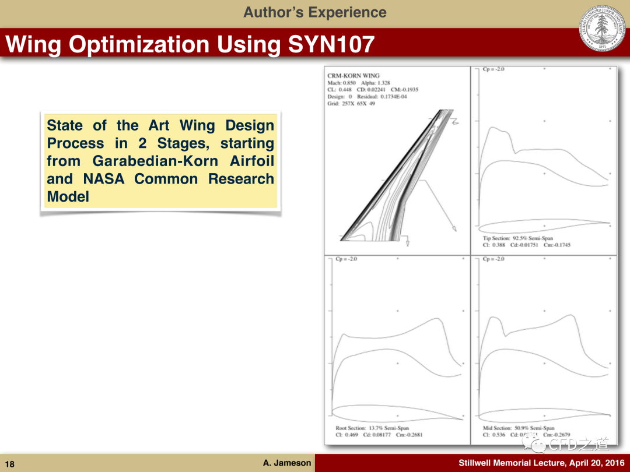630x472 pixels.
Task: Select the "Wing Optimization Using SYN107" title
Action: point(190,44)
